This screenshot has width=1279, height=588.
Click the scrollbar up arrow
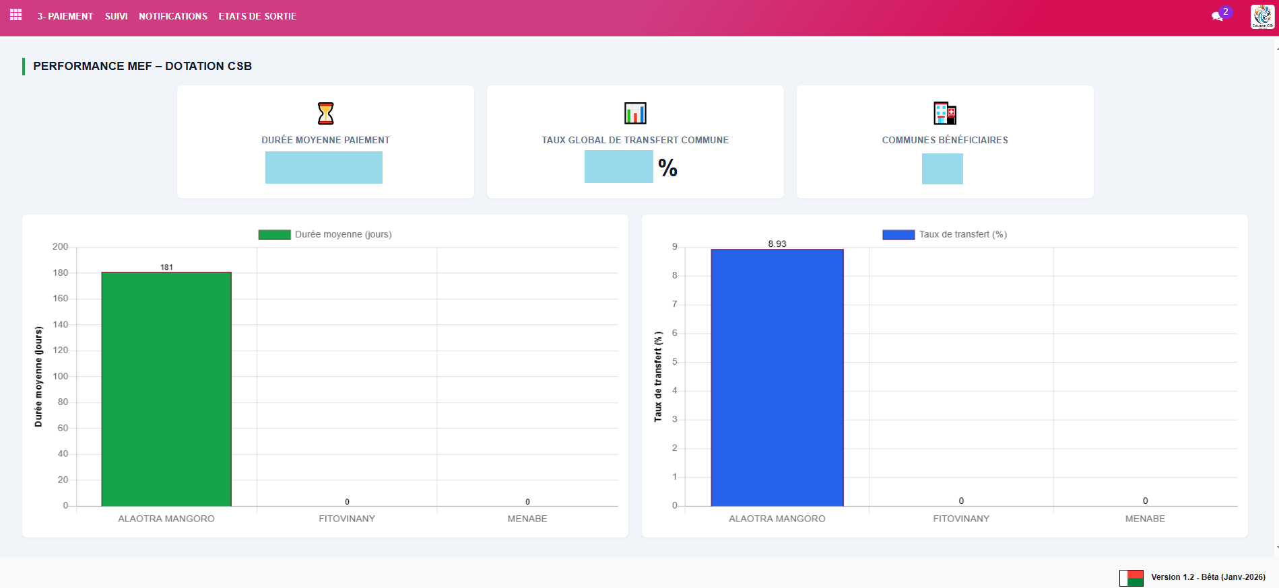tap(1276, 48)
